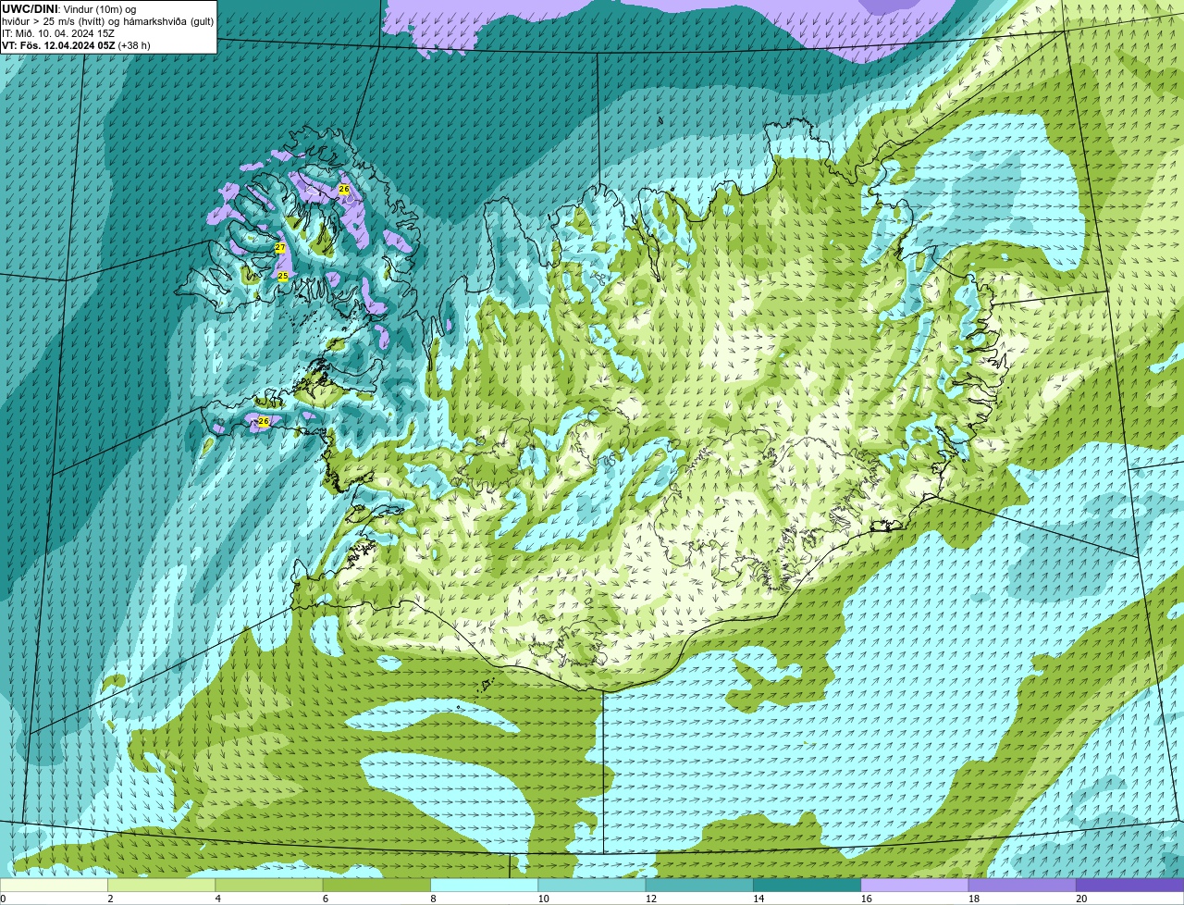
Task: Click the scale label '14'
Action: tap(758, 899)
